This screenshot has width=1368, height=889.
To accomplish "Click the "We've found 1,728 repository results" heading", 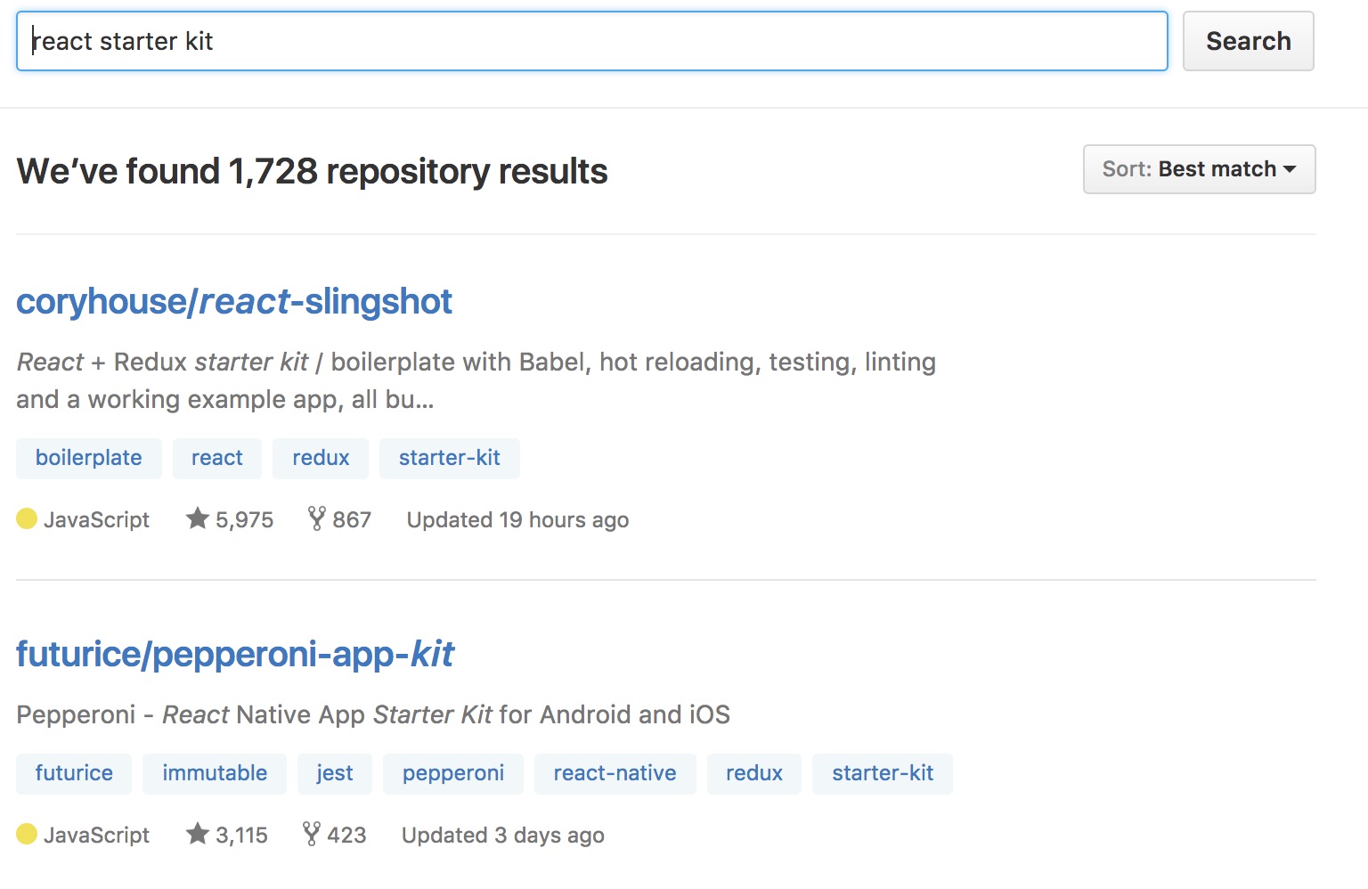I will click(312, 171).
